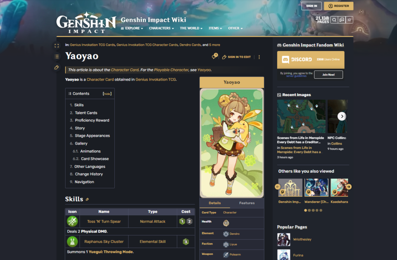
Task: Go to next in Others like you viewed
Action: 349,187
